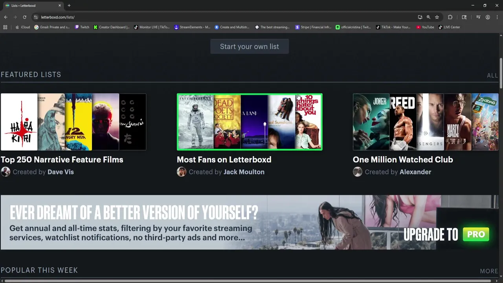Open Alexander creator profile link
Screen dimensions: 503x283
click(415, 172)
